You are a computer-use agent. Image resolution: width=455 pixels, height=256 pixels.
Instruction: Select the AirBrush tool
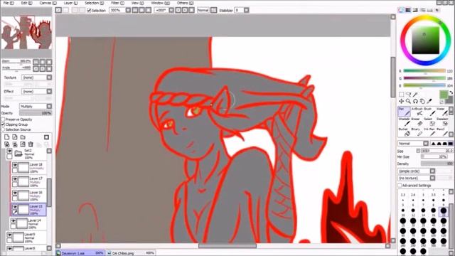click(417, 112)
